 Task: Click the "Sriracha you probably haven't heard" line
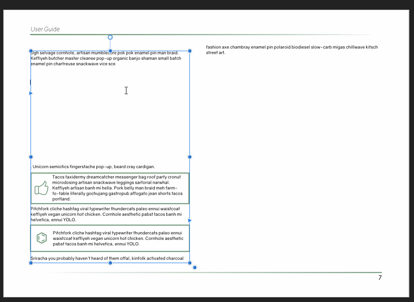pyautogui.click(x=107, y=259)
